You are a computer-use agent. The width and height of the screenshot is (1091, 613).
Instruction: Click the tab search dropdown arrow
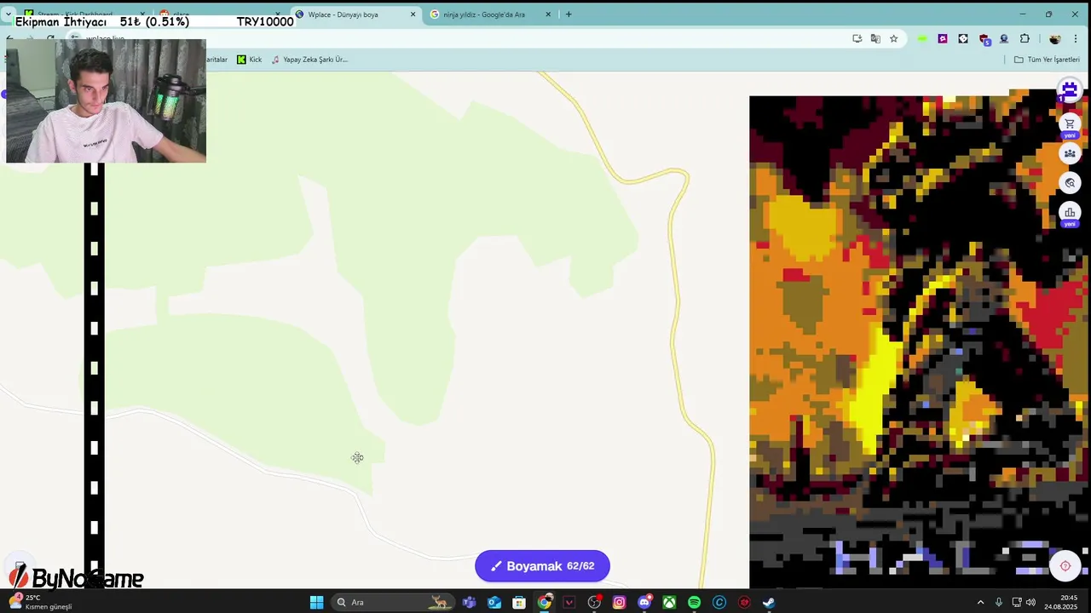(9, 14)
